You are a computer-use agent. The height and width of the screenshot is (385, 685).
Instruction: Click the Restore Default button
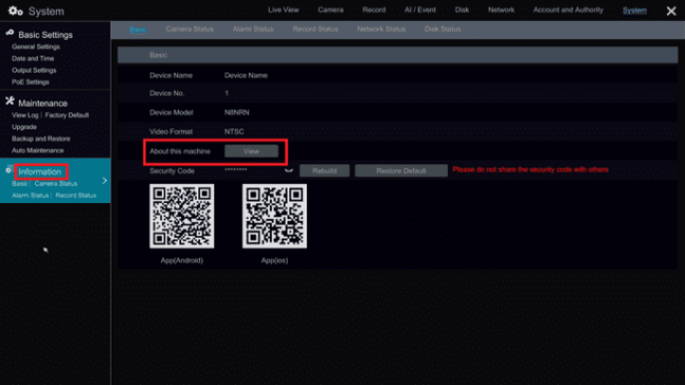401,171
